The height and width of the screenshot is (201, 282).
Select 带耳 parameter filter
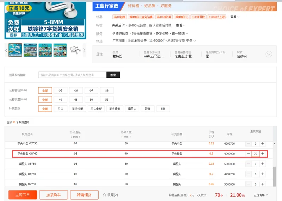[147, 109]
